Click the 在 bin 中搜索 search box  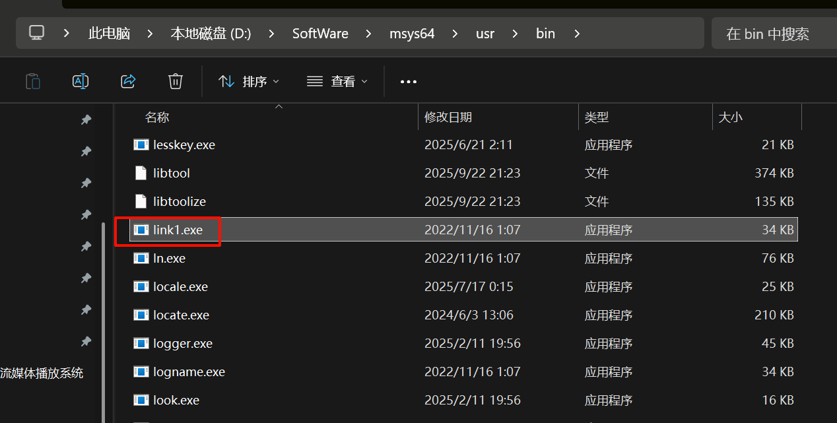(x=772, y=34)
